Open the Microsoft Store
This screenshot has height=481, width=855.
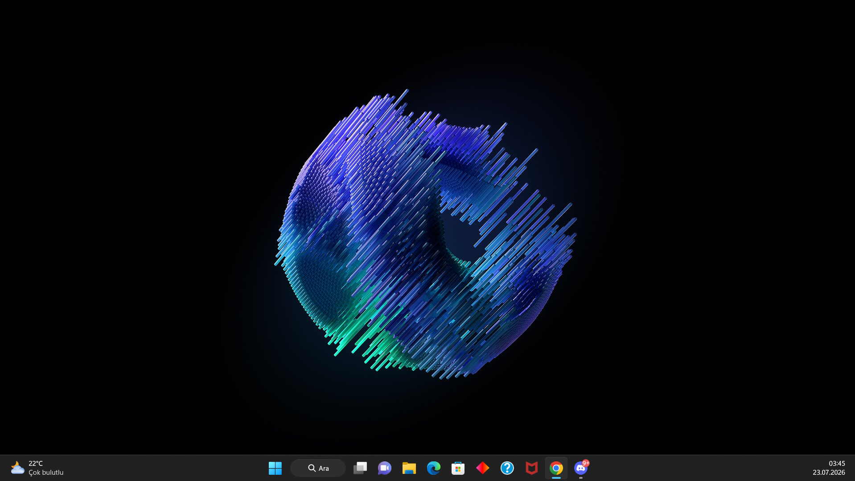(x=458, y=468)
